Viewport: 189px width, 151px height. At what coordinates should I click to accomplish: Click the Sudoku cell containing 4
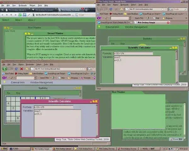pyautogui.click(x=9, y=103)
